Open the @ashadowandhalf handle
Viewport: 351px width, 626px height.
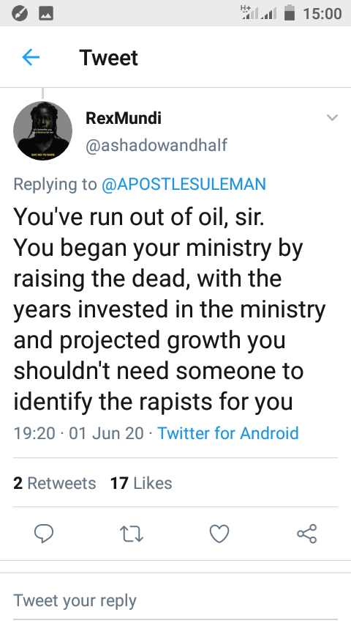point(156,145)
